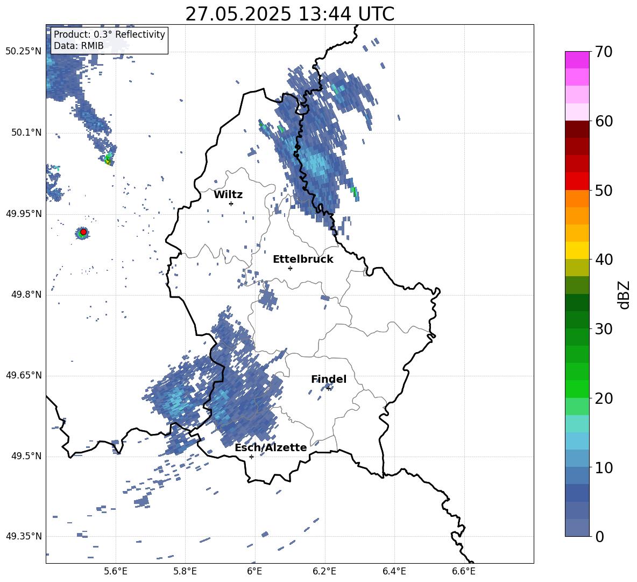This screenshot has height=582, width=637.
Task: Click the 49.35°N latitude label
Action: [x=24, y=536]
